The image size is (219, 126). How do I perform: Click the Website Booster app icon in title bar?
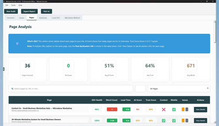(x=4, y=1)
